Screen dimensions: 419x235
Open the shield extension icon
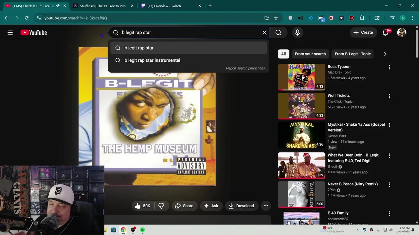(x=290, y=18)
